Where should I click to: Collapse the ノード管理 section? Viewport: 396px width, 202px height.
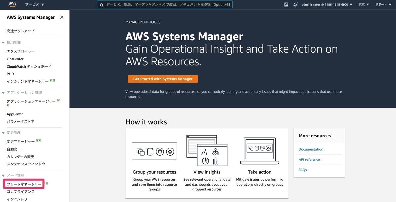click(x=3, y=175)
